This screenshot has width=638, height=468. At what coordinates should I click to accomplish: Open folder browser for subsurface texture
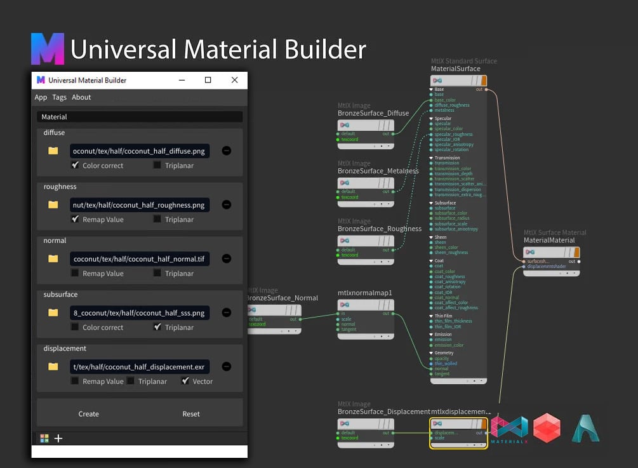(x=53, y=312)
